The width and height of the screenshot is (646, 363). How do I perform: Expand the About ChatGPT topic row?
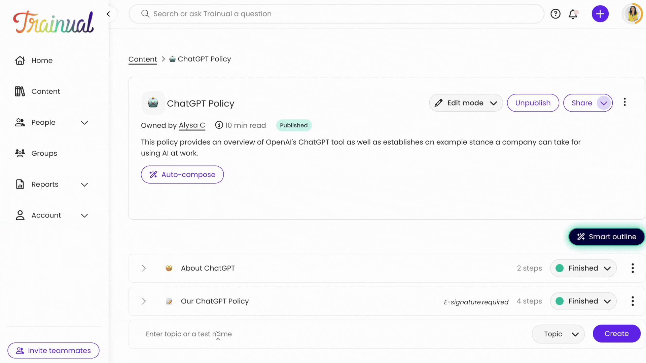144,268
